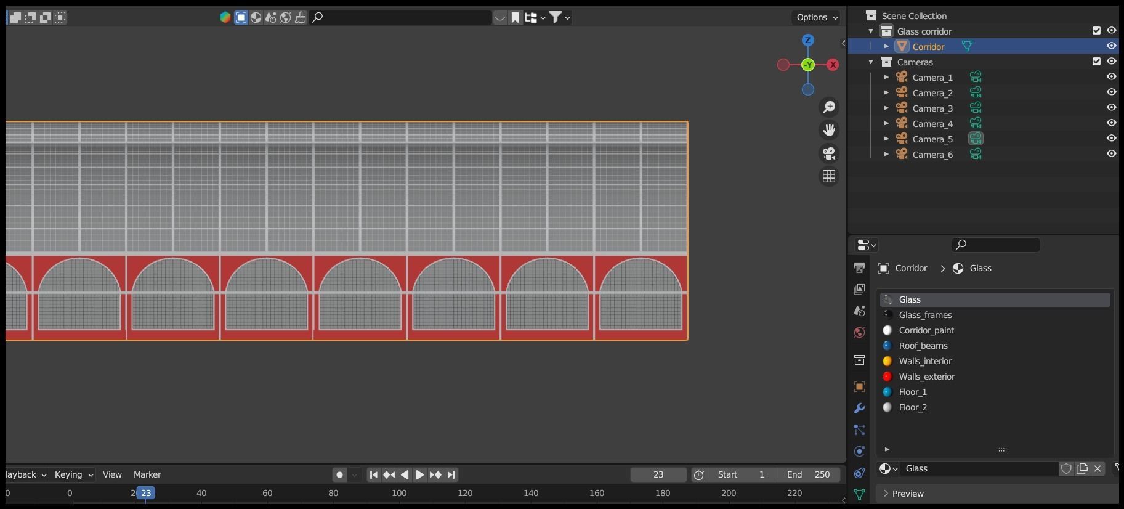Collapse the Cameras collection
This screenshot has height=509, width=1124.
click(x=871, y=62)
